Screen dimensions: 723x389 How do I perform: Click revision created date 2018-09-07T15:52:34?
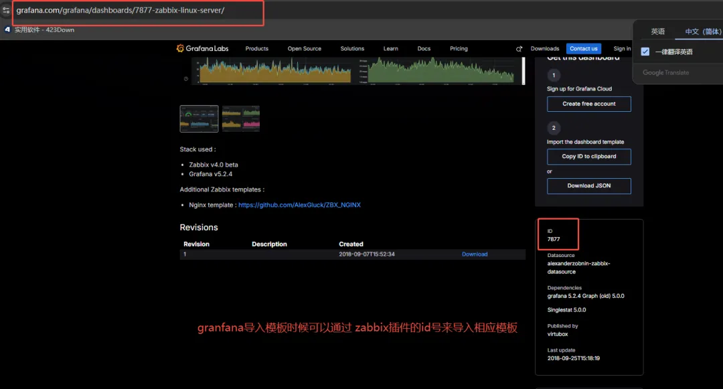point(367,254)
